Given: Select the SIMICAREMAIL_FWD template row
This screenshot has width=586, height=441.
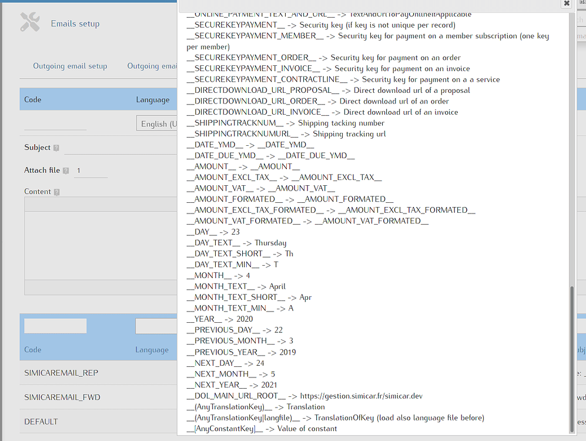Looking at the screenshot, I should 61,397.
